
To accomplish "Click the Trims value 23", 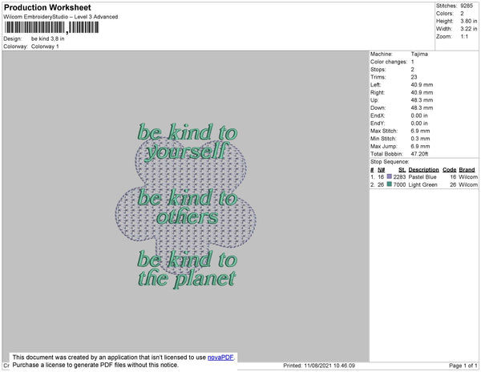I will click(x=414, y=77).
